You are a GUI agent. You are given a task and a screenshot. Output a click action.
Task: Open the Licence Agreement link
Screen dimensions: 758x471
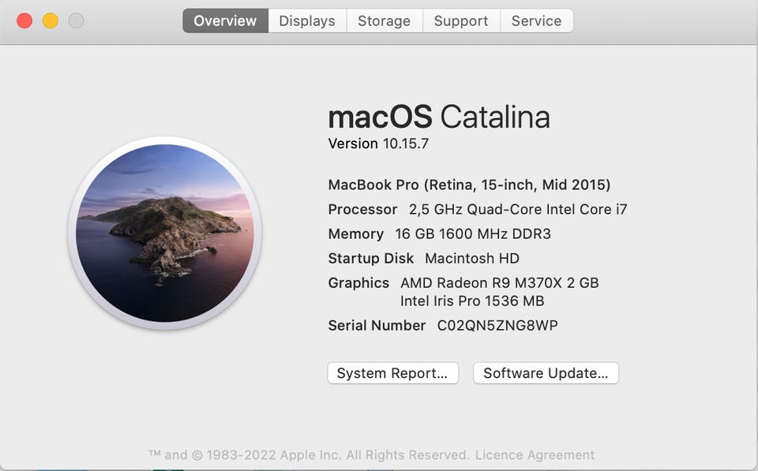pos(535,455)
